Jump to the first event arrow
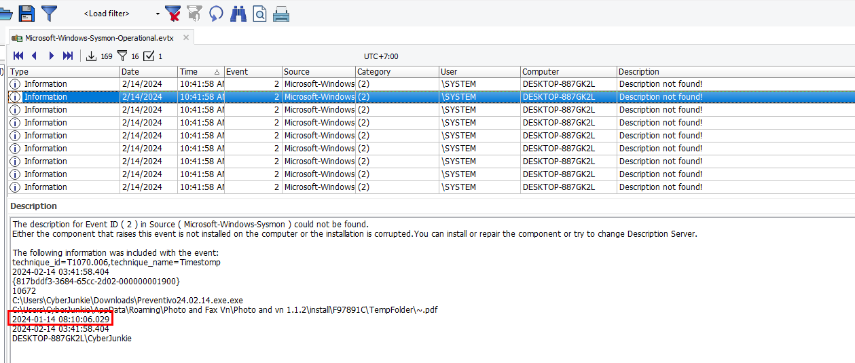 [x=18, y=56]
